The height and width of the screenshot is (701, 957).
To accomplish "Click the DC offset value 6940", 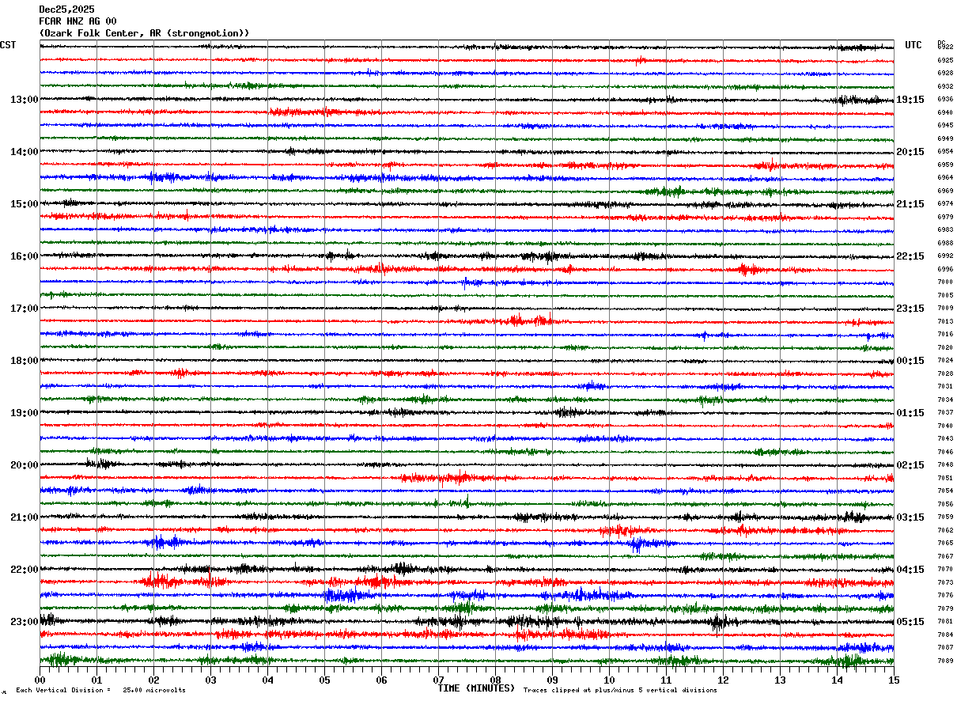I will (945, 112).
